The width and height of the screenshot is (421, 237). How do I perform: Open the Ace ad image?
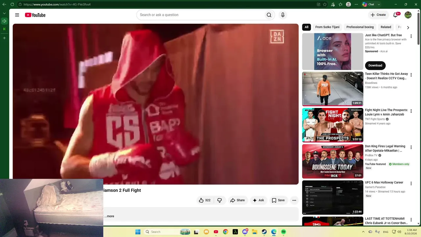click(333, 52)
